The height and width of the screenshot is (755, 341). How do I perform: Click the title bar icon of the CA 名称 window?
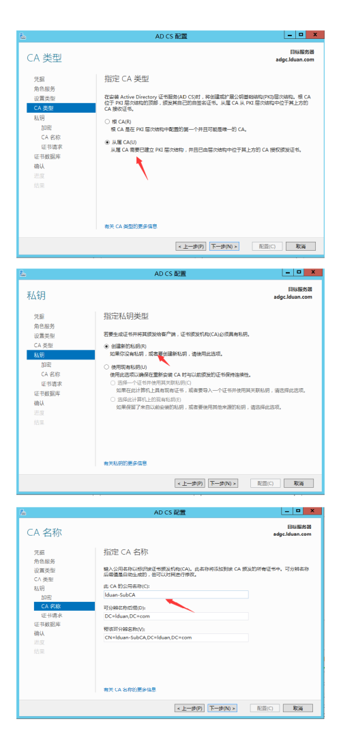click(22, 511)
